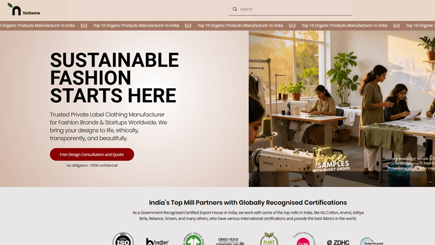Click the Plant Based certification badge
435x245 pixels.
click(269, 239)
